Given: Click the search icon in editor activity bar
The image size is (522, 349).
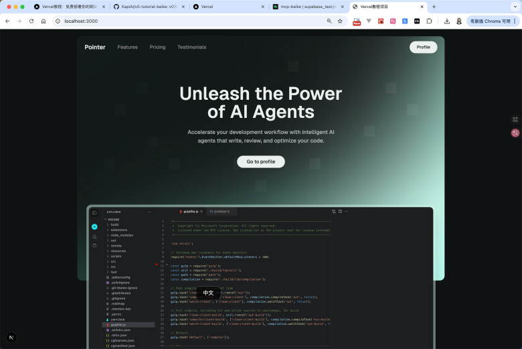Looking at the screenshot, I should coord(94,236).
